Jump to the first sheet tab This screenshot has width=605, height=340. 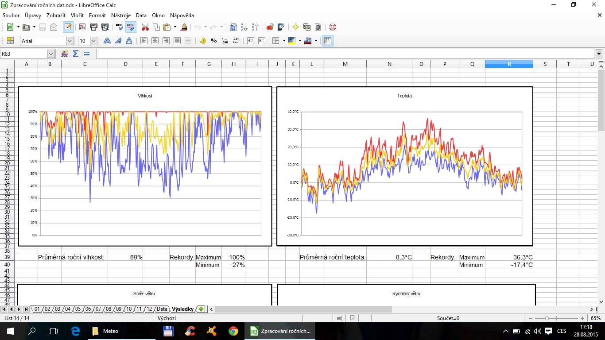(x=4, y=309)
